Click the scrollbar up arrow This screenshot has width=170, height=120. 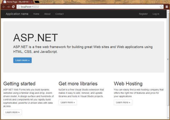click(x=168, y=11)
